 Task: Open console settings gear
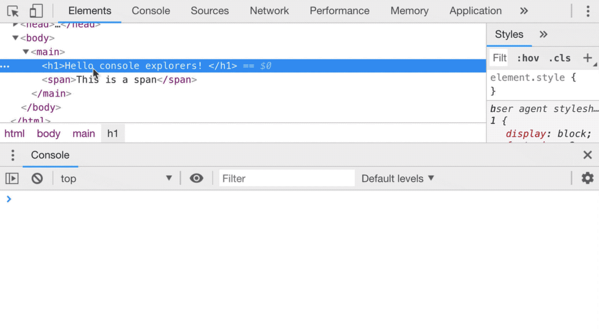click(587, 178)
